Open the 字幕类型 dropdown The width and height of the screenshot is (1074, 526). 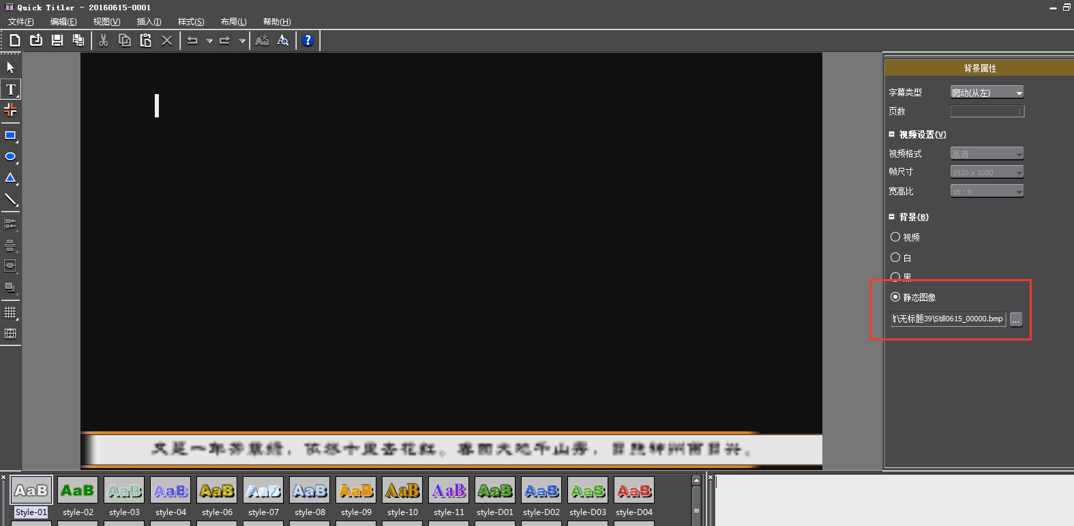(x=987, y=92)
